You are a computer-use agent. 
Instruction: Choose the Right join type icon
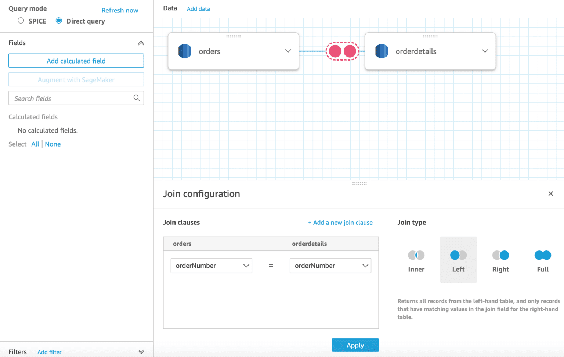point(500,255)
